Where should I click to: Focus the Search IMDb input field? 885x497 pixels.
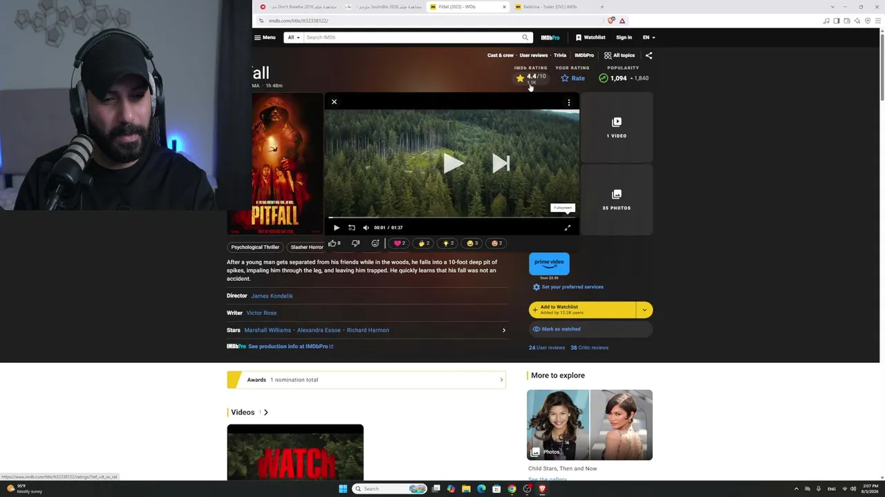click(x=411, y=37)
